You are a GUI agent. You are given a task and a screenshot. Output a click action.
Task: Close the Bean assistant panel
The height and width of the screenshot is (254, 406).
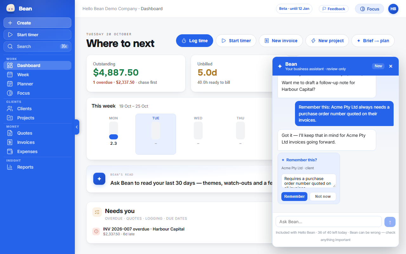(391, 66)
